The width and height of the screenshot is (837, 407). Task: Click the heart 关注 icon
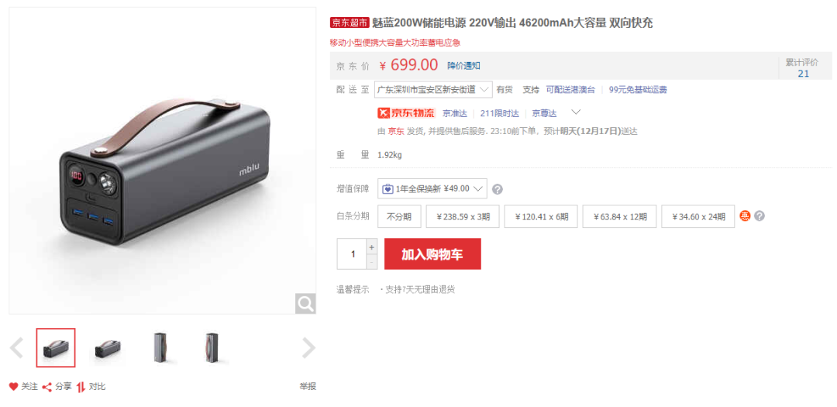coord(14,387)
